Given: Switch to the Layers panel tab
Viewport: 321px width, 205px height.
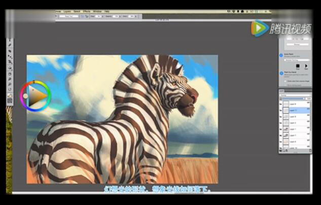Looking at the screenshot, I should tap(282, 91).
